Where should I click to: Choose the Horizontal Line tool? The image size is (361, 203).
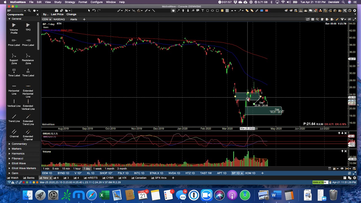click(14, 90)
